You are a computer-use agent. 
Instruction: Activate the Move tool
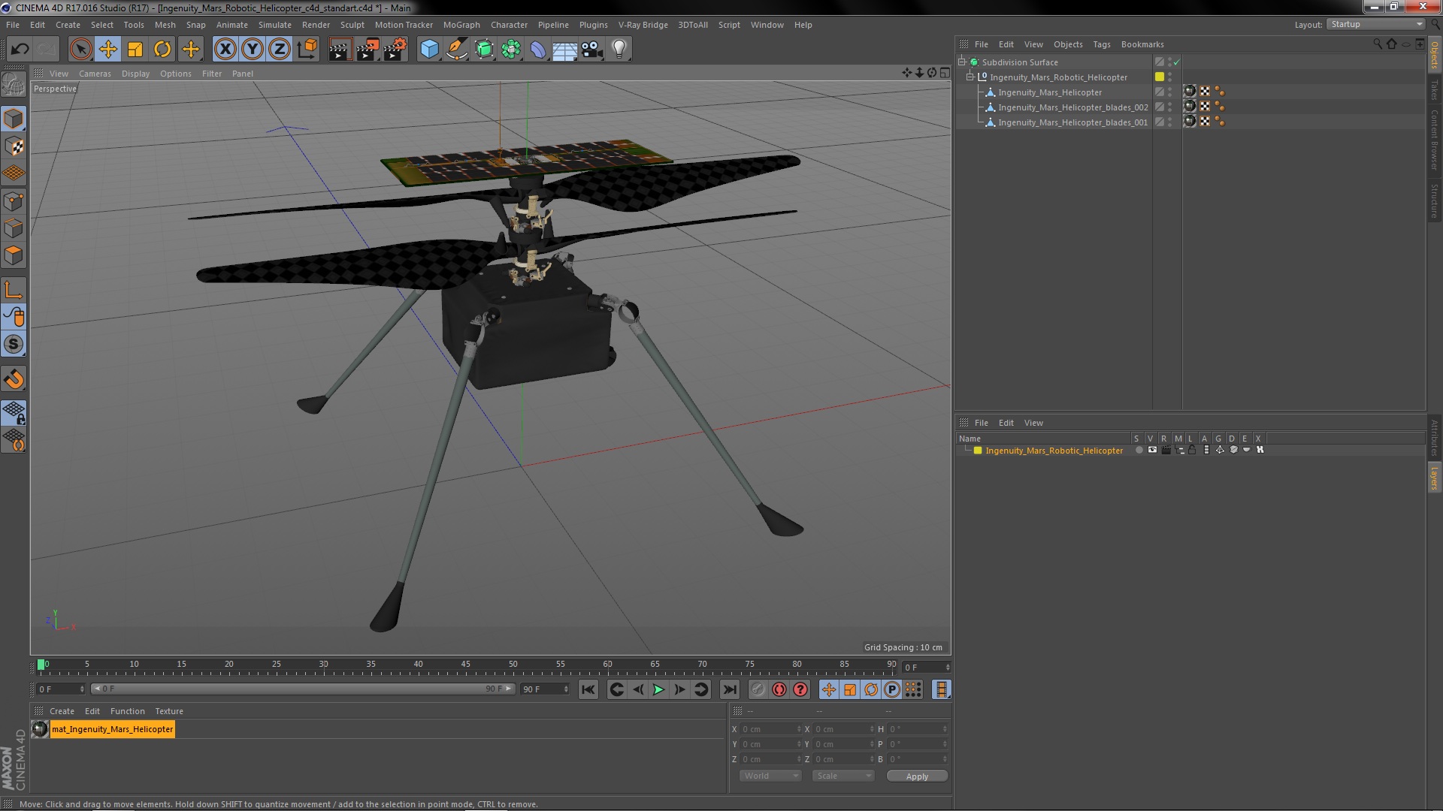click(107, 50)
